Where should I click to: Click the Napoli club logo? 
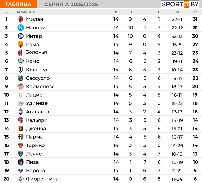21,27
